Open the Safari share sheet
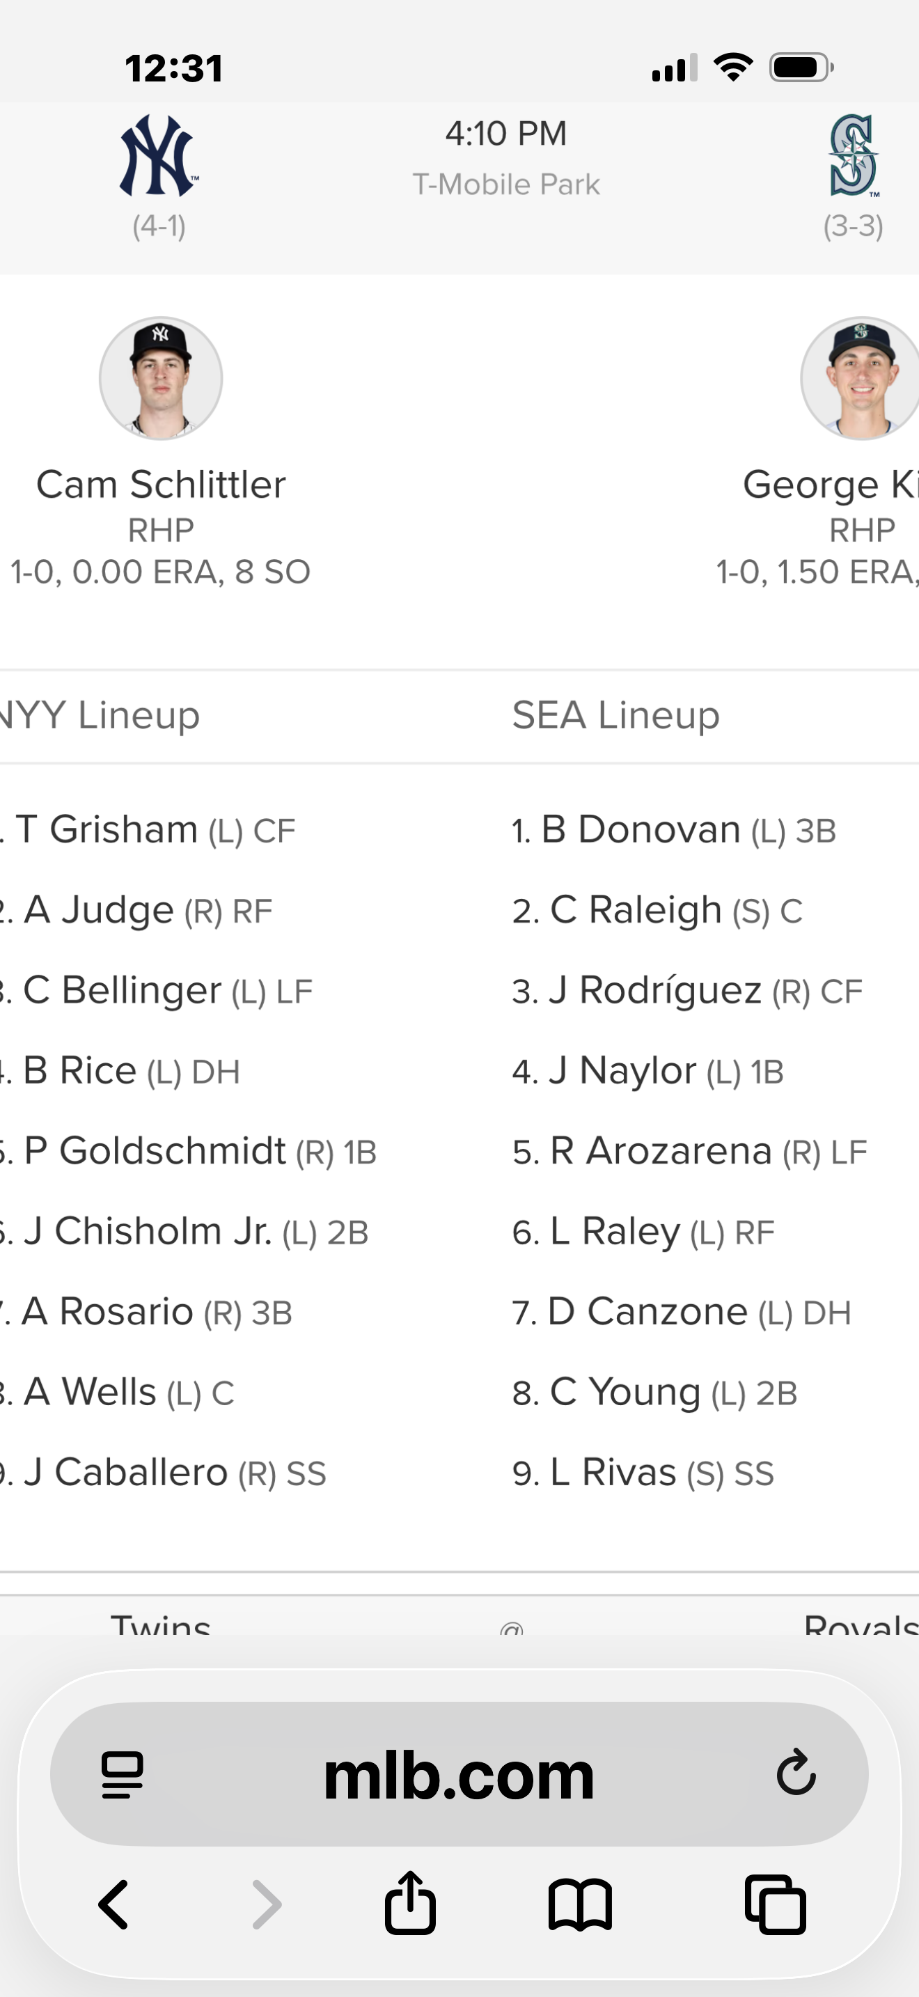 click(410, 1902)
